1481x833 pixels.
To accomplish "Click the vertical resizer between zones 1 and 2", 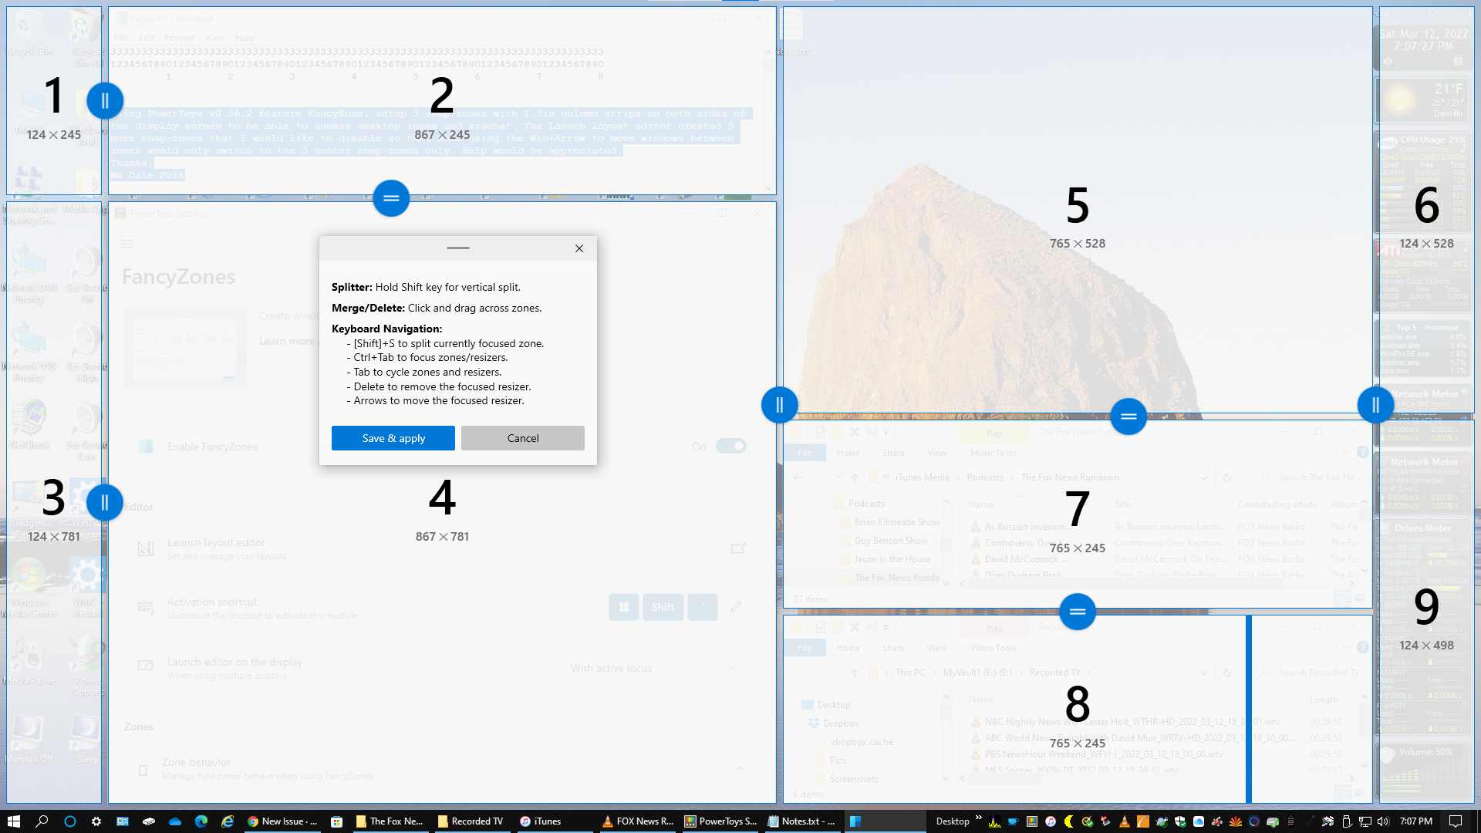I will point(105,100).
